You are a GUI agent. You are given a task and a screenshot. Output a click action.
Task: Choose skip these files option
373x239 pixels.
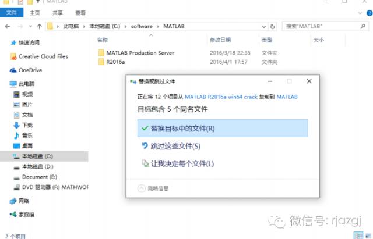pyautogui.click(x=175, y=146)
